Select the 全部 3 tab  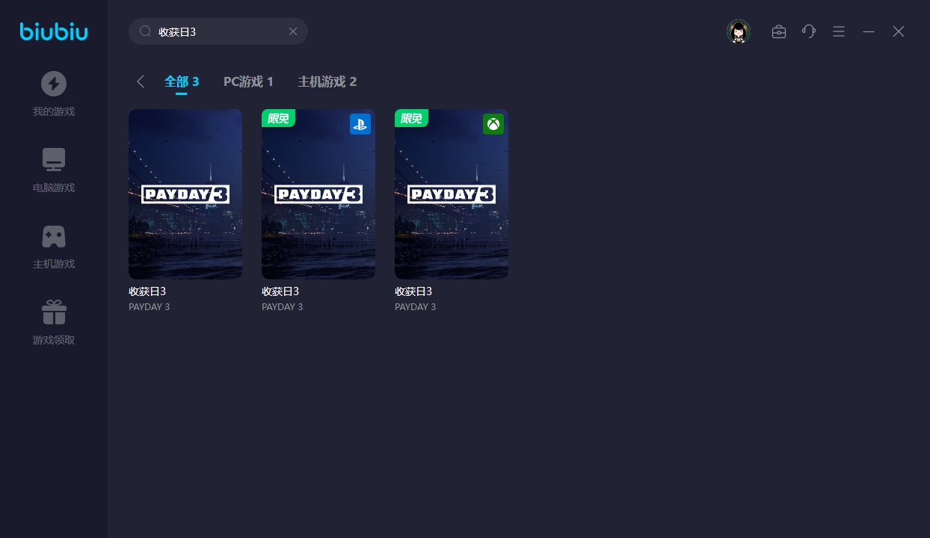coord(182,81)
